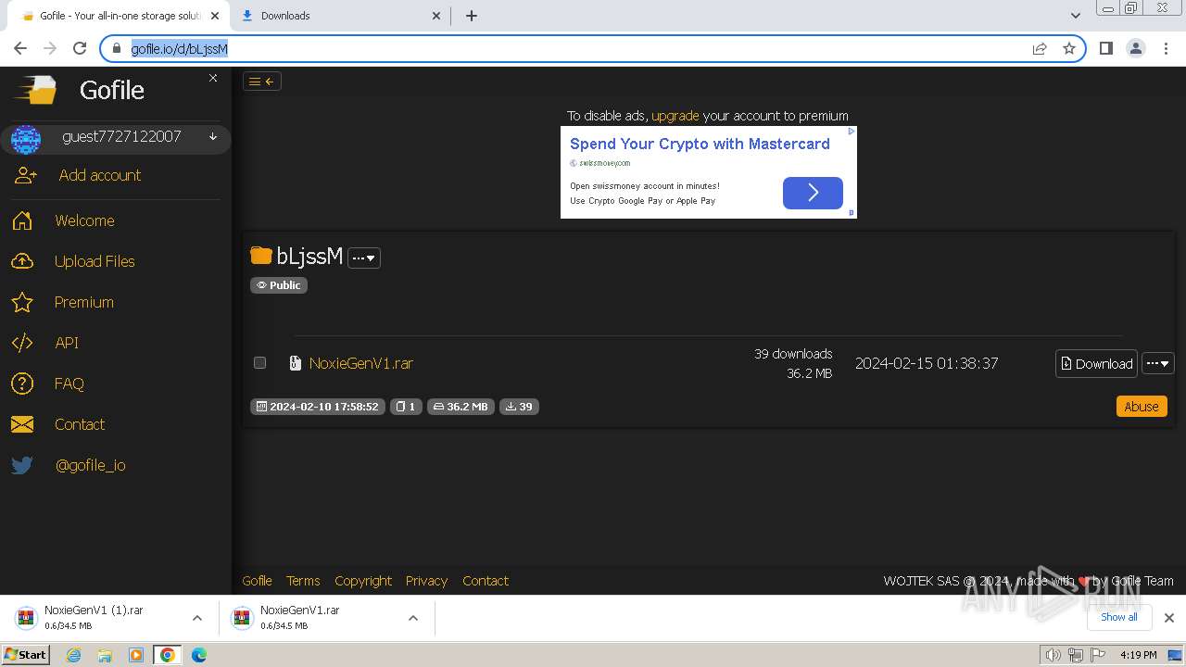Open the bLjssM folder options dropdown
Screen dimensions: 1186x667
point(364,258)
